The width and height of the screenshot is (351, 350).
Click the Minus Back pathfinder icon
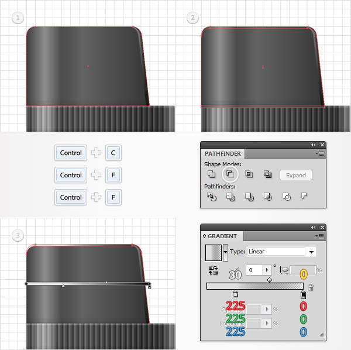304,196
